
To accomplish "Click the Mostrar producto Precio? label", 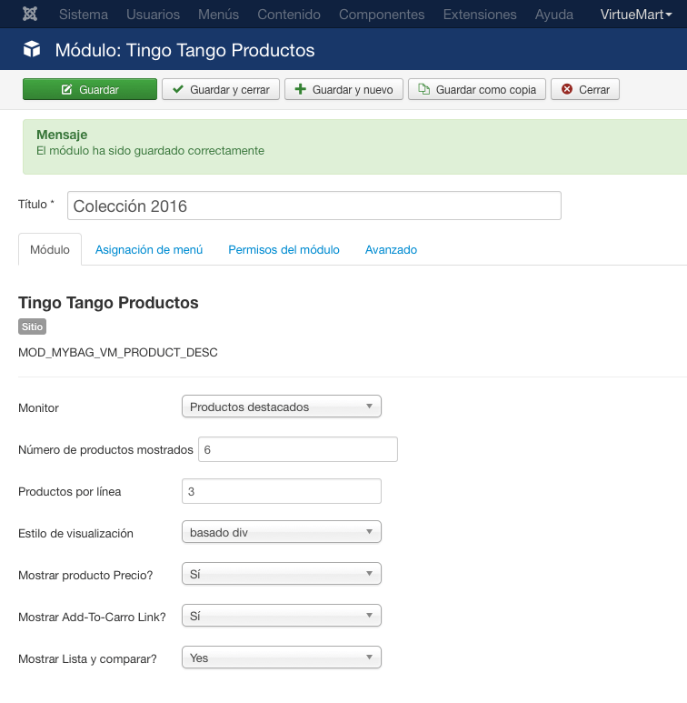I will (85, 575).
